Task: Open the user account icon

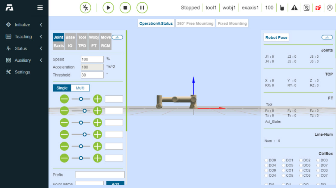Action: [330, 8]
